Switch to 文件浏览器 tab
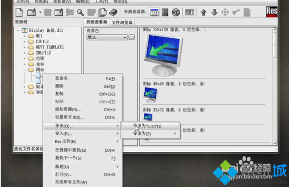This screenshot has height=187, width=289. 122,22
